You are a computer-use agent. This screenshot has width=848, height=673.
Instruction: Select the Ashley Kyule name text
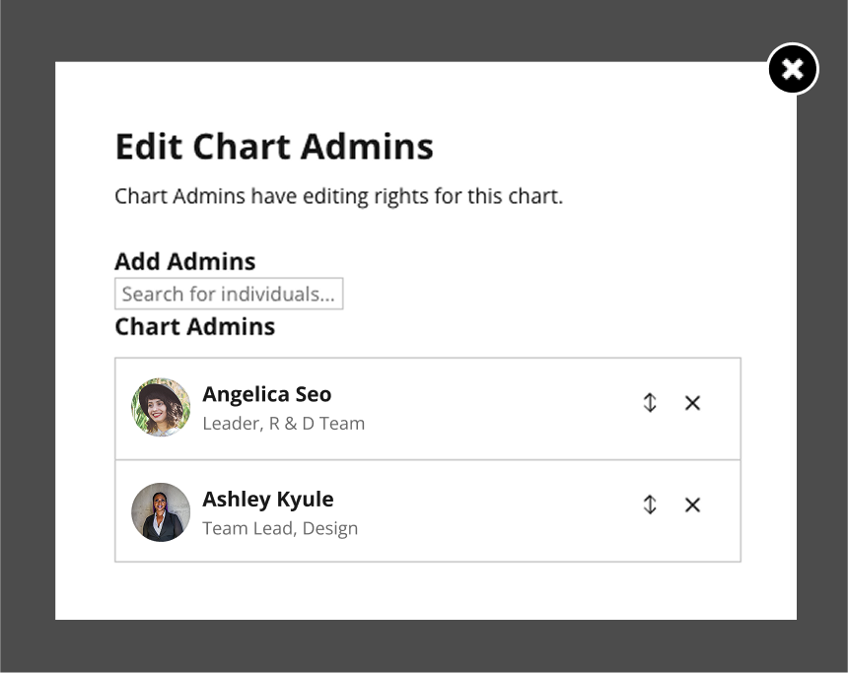pos(267,500)
